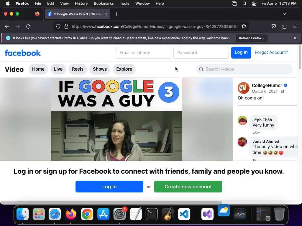Open Junaid Ahmed's profile picture

242,142
